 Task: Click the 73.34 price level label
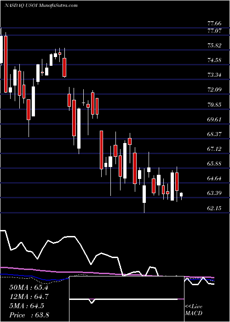click(214, 75)
